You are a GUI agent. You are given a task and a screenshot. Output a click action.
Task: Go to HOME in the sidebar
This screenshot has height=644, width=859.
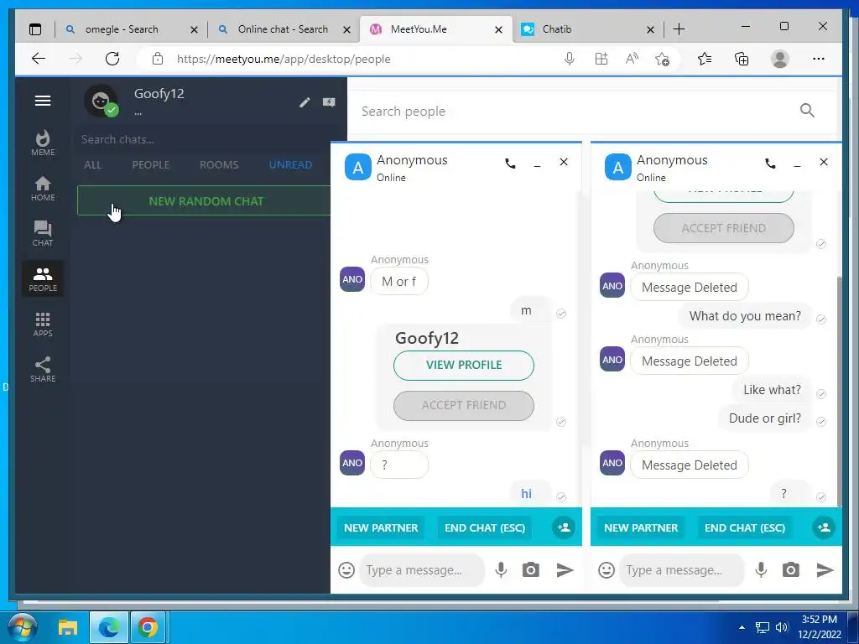click(x=43, y=189)
